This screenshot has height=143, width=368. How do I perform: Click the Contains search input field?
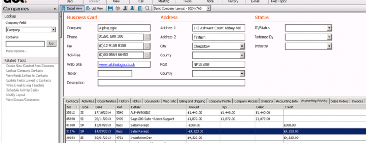coord(25,44)
